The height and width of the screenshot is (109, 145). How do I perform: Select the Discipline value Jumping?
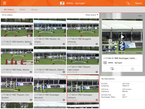105,86
